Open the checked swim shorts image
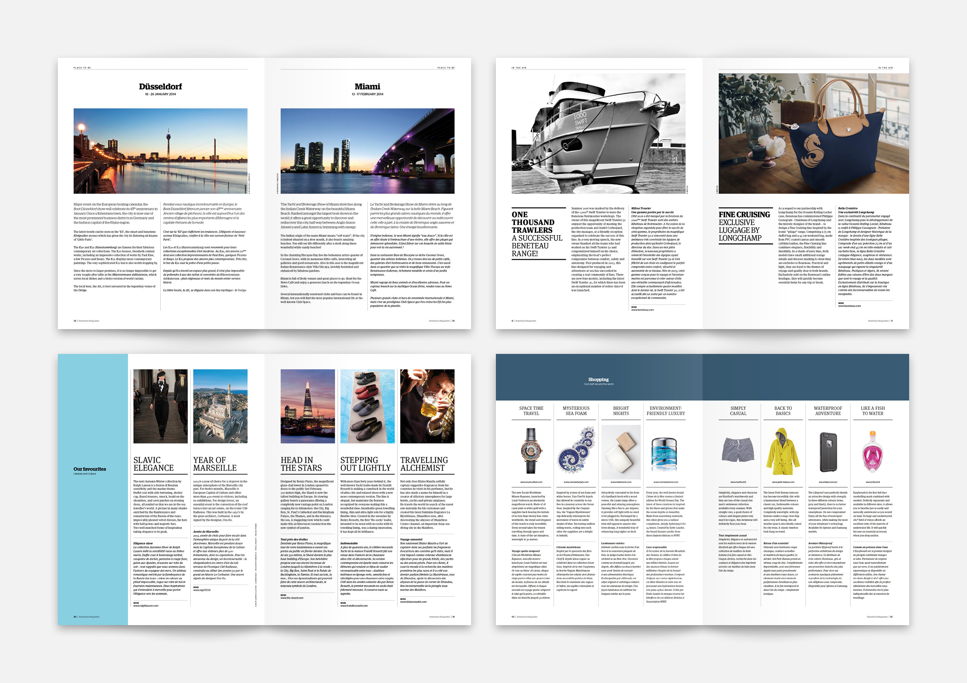Viewport: 967px width, 683px height. 738,449
